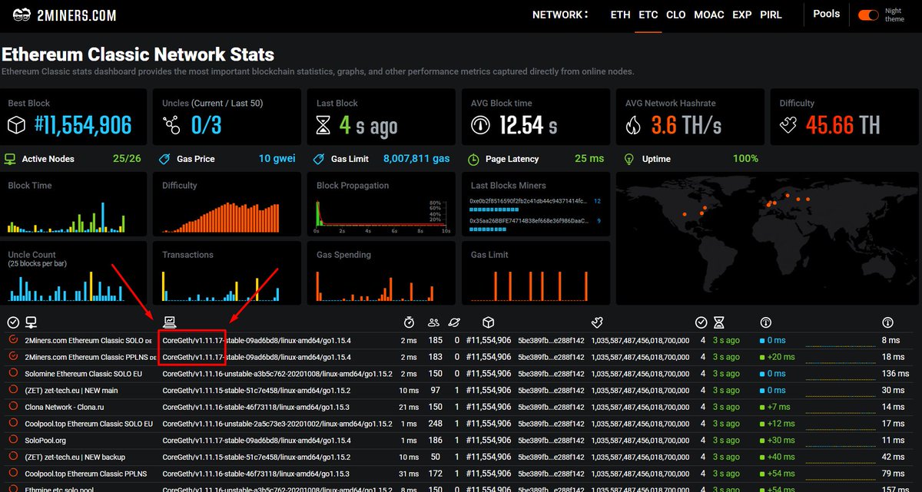922x492 pixels.
Task: Pin the (ZET) zet-tech.eu NEW main node
Action: click(13, 390)
